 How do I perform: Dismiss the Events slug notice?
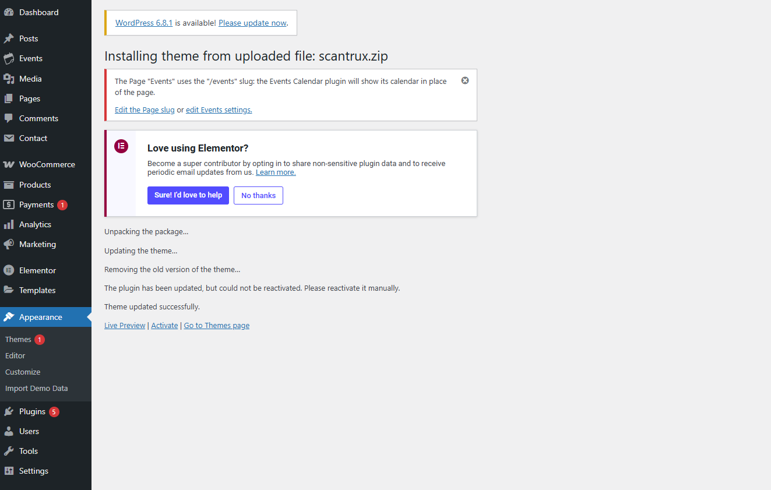[465, 80]
